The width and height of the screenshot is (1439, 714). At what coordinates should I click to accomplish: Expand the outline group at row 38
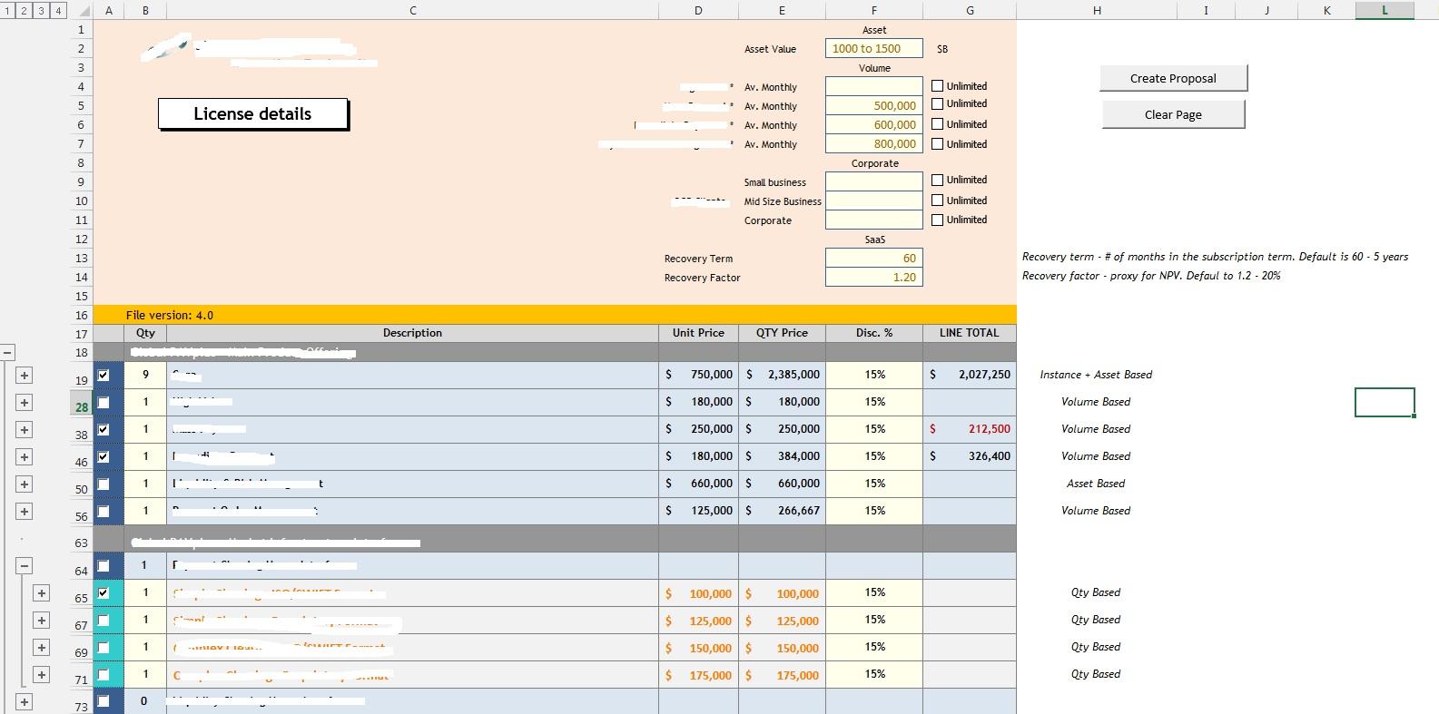[25, 429]
